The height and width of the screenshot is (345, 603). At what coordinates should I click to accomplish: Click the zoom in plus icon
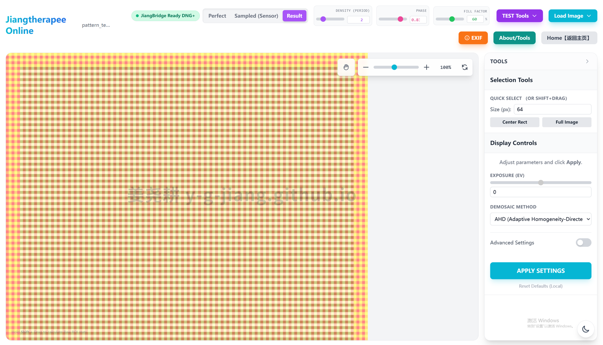click(426, 67)
